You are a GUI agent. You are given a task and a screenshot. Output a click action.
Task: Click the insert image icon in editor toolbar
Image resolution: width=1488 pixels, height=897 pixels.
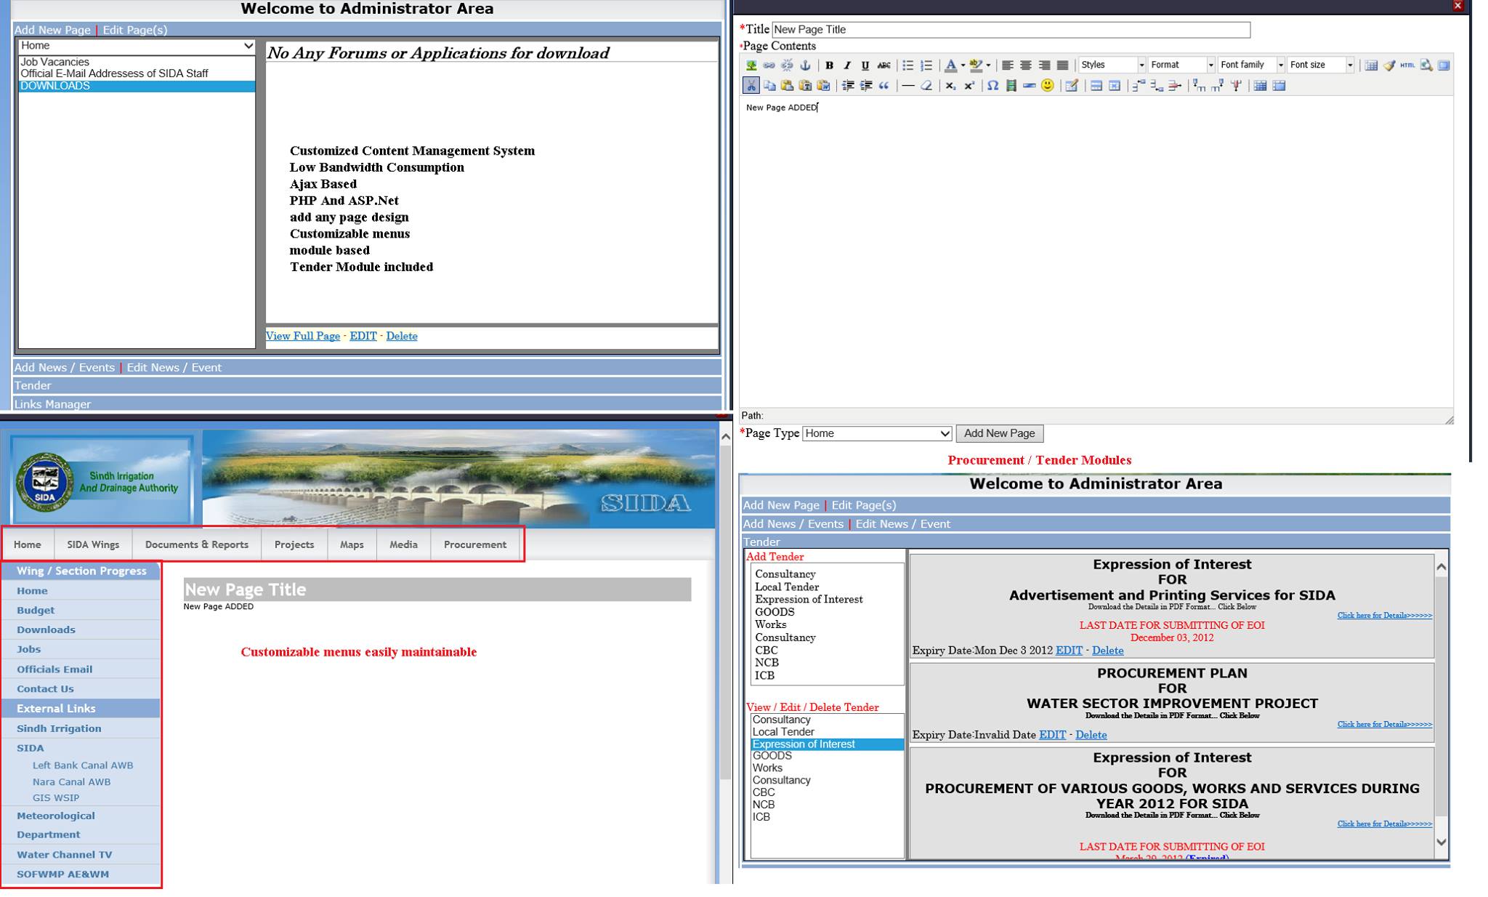tap(751, 65)
